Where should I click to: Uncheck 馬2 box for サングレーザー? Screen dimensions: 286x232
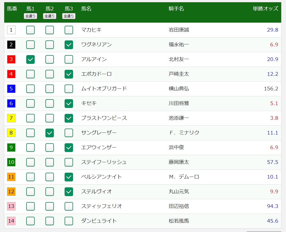pyautogui.click(x=50, y=133)
